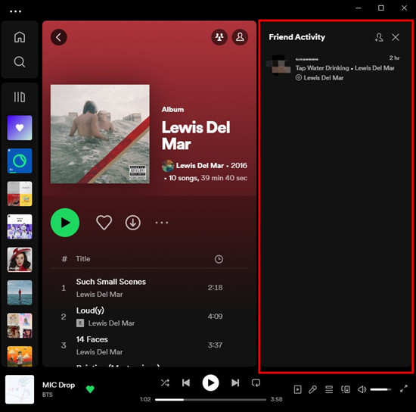Image resolution: width=416 pixels, height=412 pixels.
Task: Open the three-dot app menu
Action: 15,11
